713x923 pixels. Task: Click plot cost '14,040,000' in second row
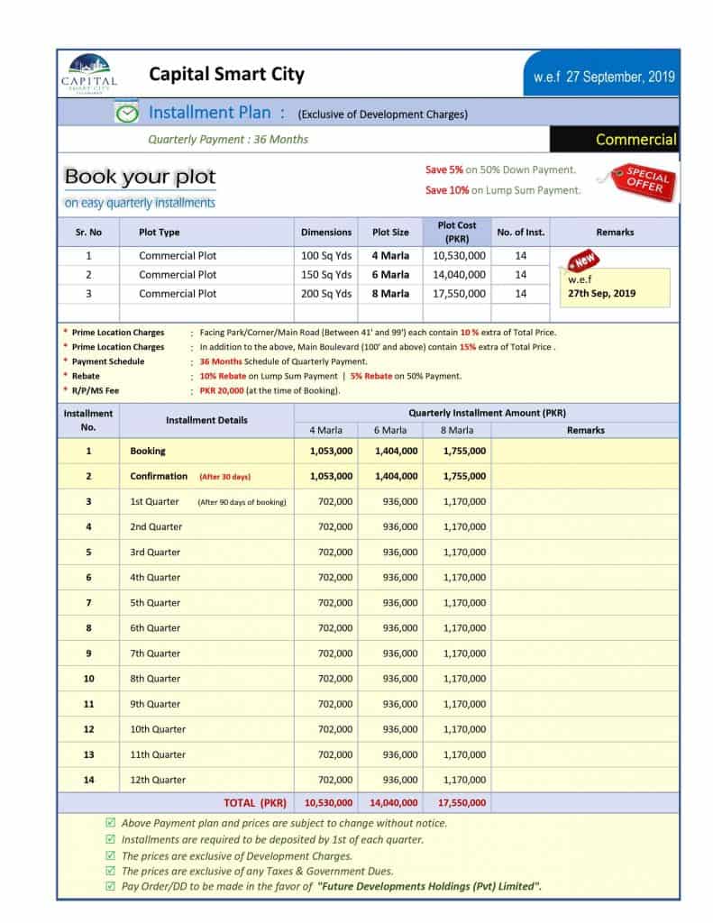coord(459,274)
